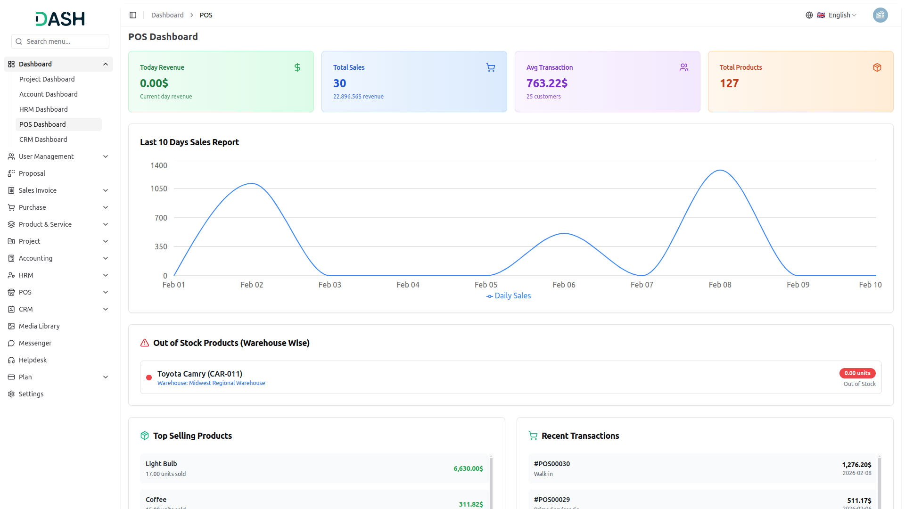Click the customers icon in Avg Transaction
Image resolution: width=905 pixels, height=509 pixels.
tap(684, 67)
